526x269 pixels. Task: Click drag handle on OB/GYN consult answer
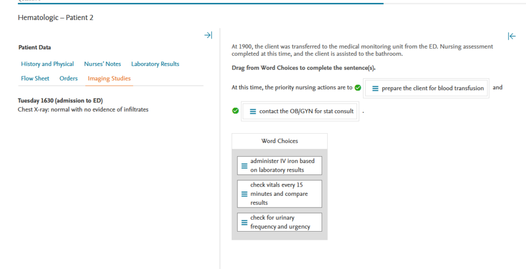(x=253, y=111)
